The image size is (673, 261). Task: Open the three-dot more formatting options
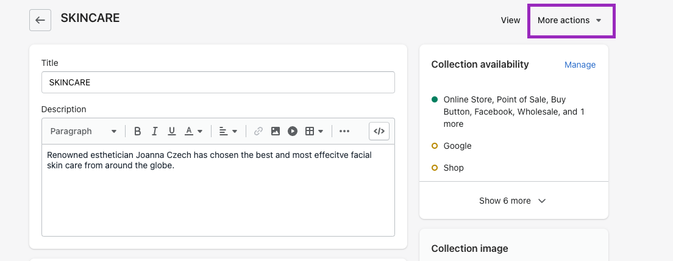coord(344,131)
